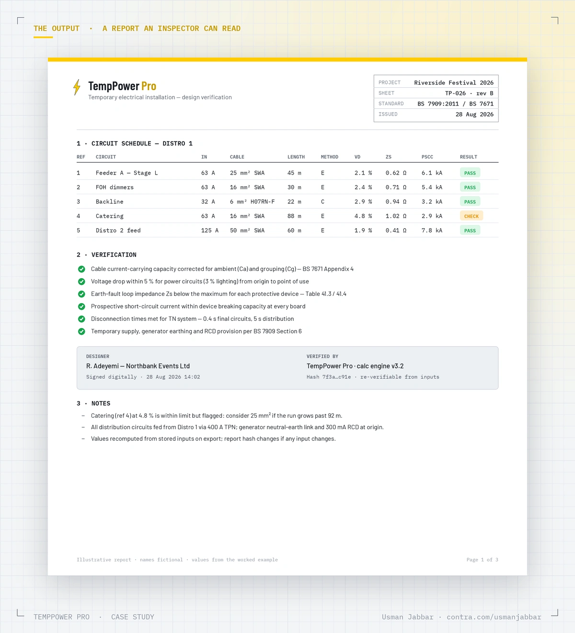Click the green check beside cable current-carrying capacity
Screen dimensions: 575x633
tap(81, 269)
